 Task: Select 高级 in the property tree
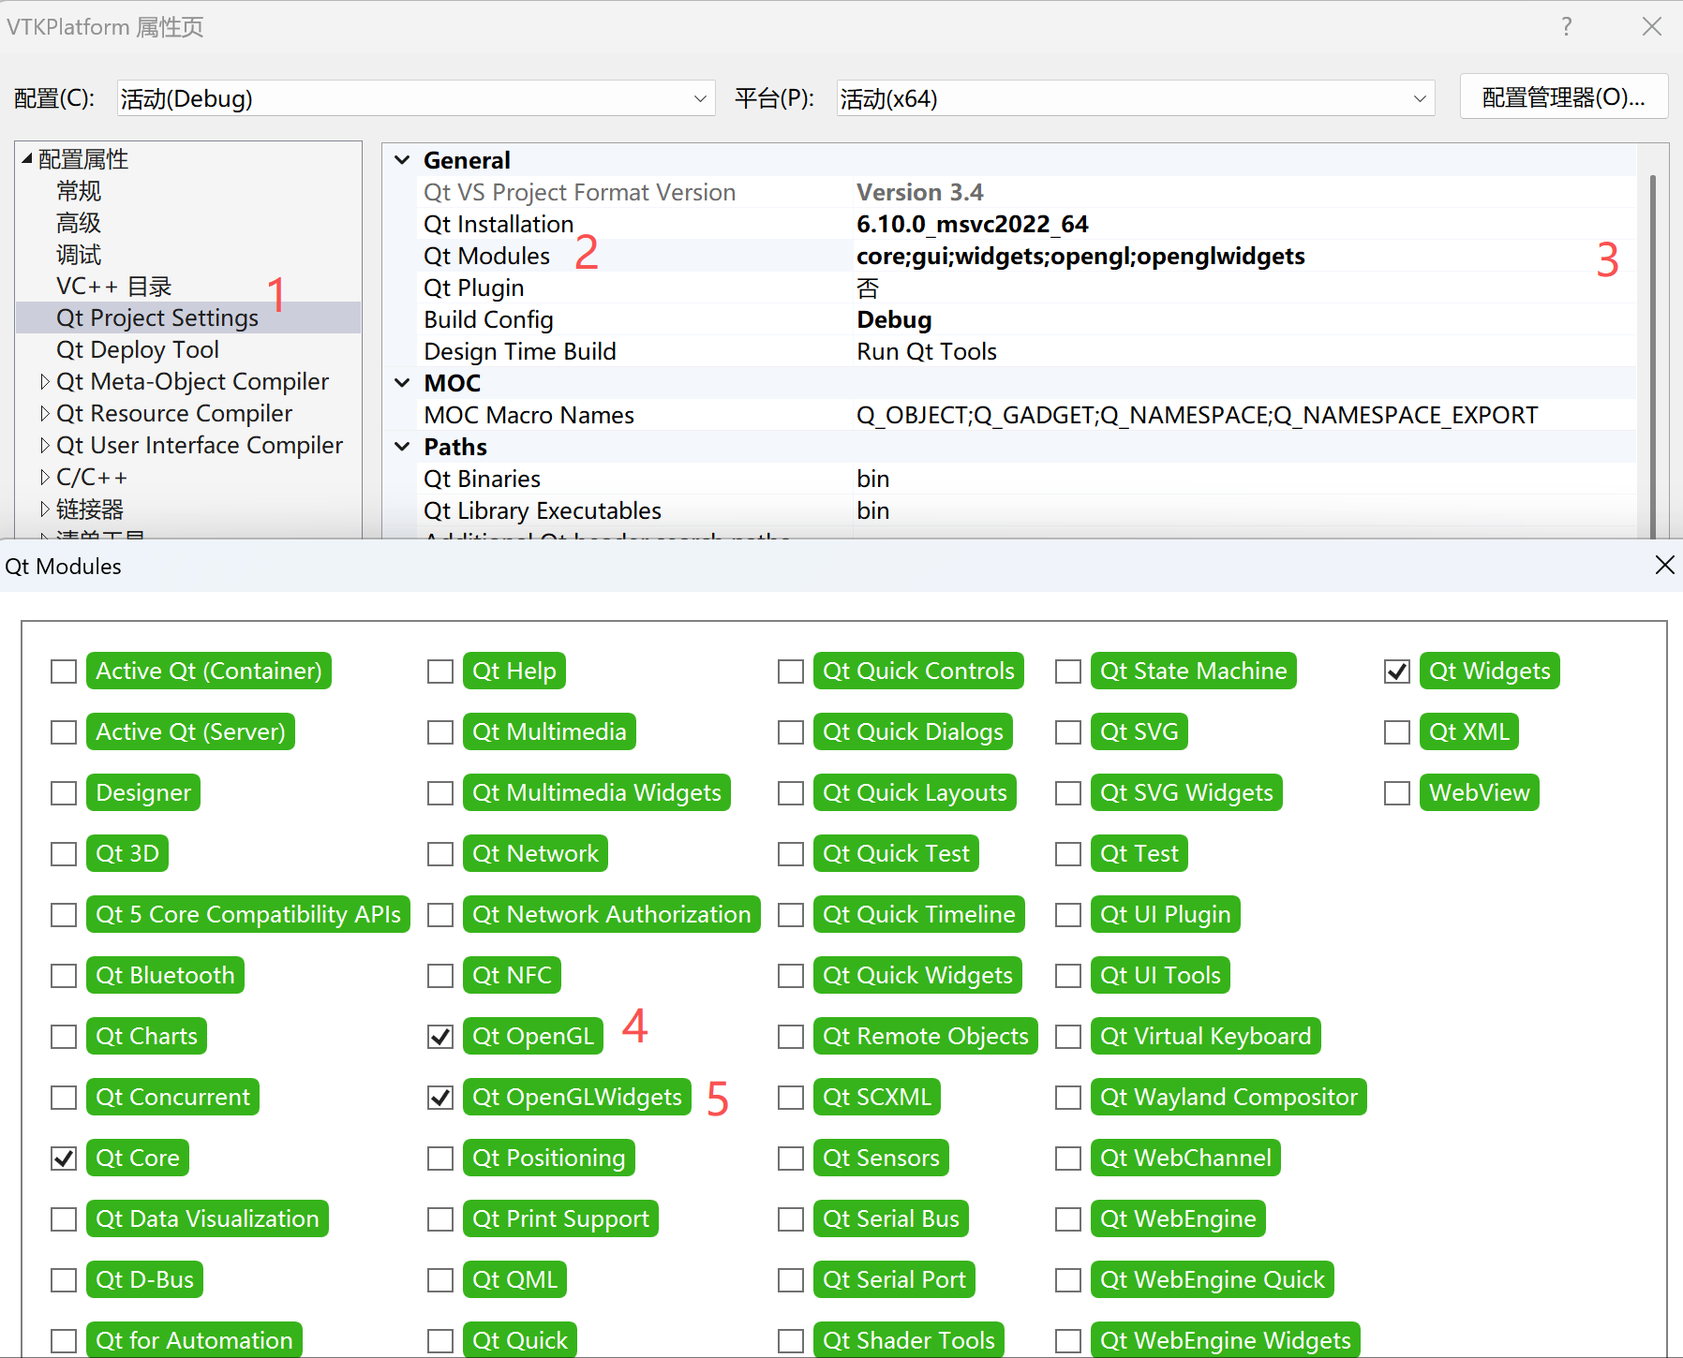coord(79,223)
